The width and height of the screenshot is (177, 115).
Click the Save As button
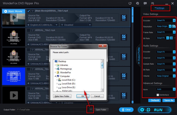pyautogui.click(x=169, y=100)
